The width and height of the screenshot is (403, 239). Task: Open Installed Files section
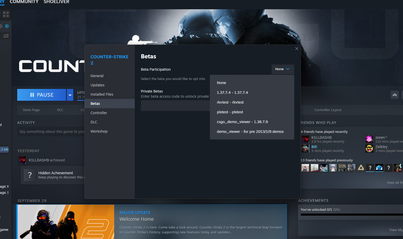[110, 94]
